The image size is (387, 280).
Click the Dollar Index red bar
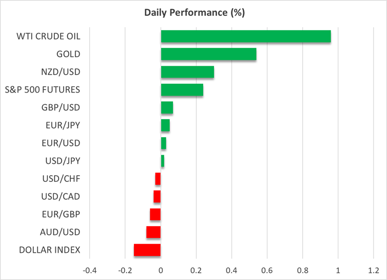(x=147, y=250)
